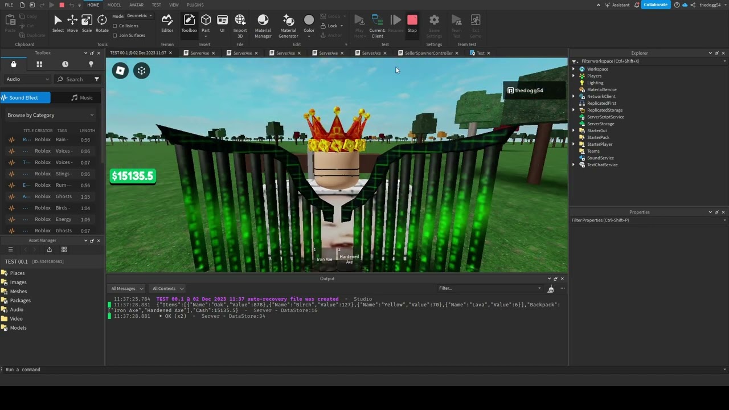The height and width of the screenshot is (410, 729).
Task: Open the FILE menu
Action: coord(9,5)
